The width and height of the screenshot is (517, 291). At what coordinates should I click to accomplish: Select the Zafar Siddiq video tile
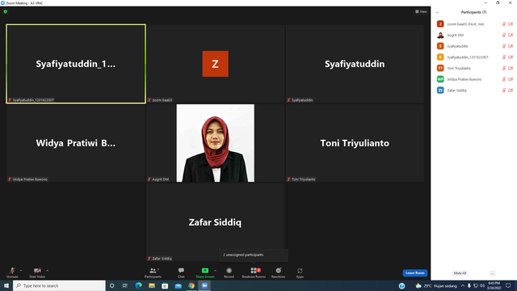[216, 222]
